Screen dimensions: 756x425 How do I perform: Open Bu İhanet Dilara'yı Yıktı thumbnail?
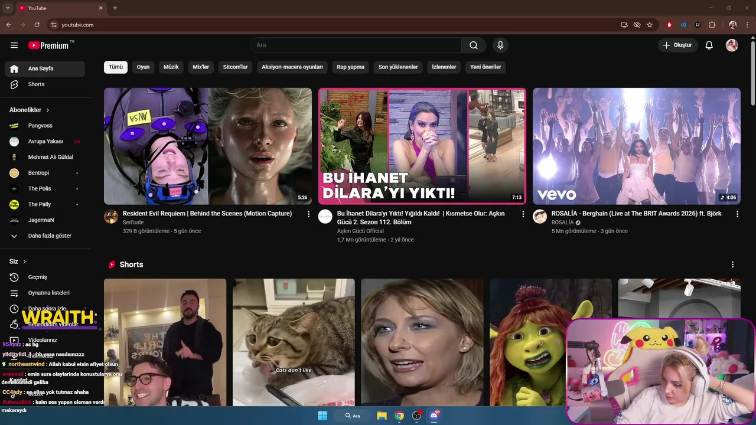coord(422,146)
